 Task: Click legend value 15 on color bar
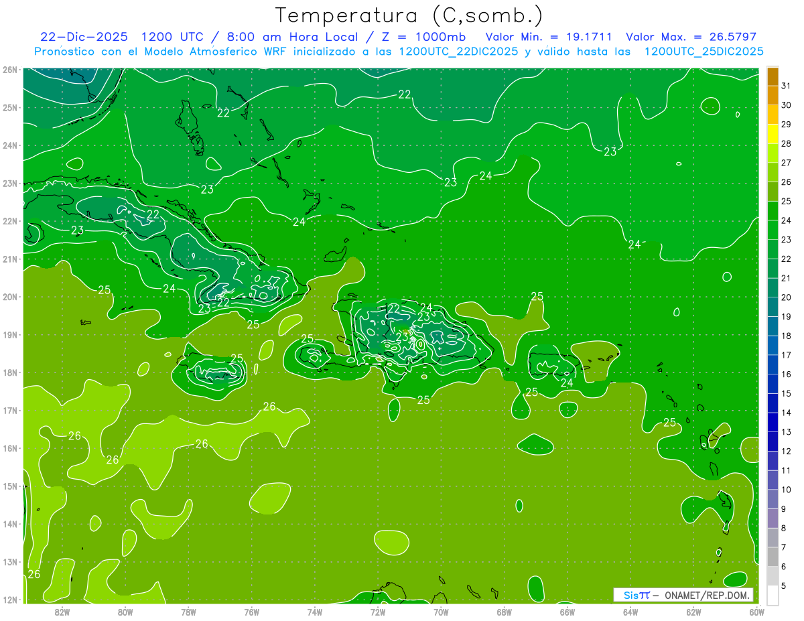click(x=786, y=393)
